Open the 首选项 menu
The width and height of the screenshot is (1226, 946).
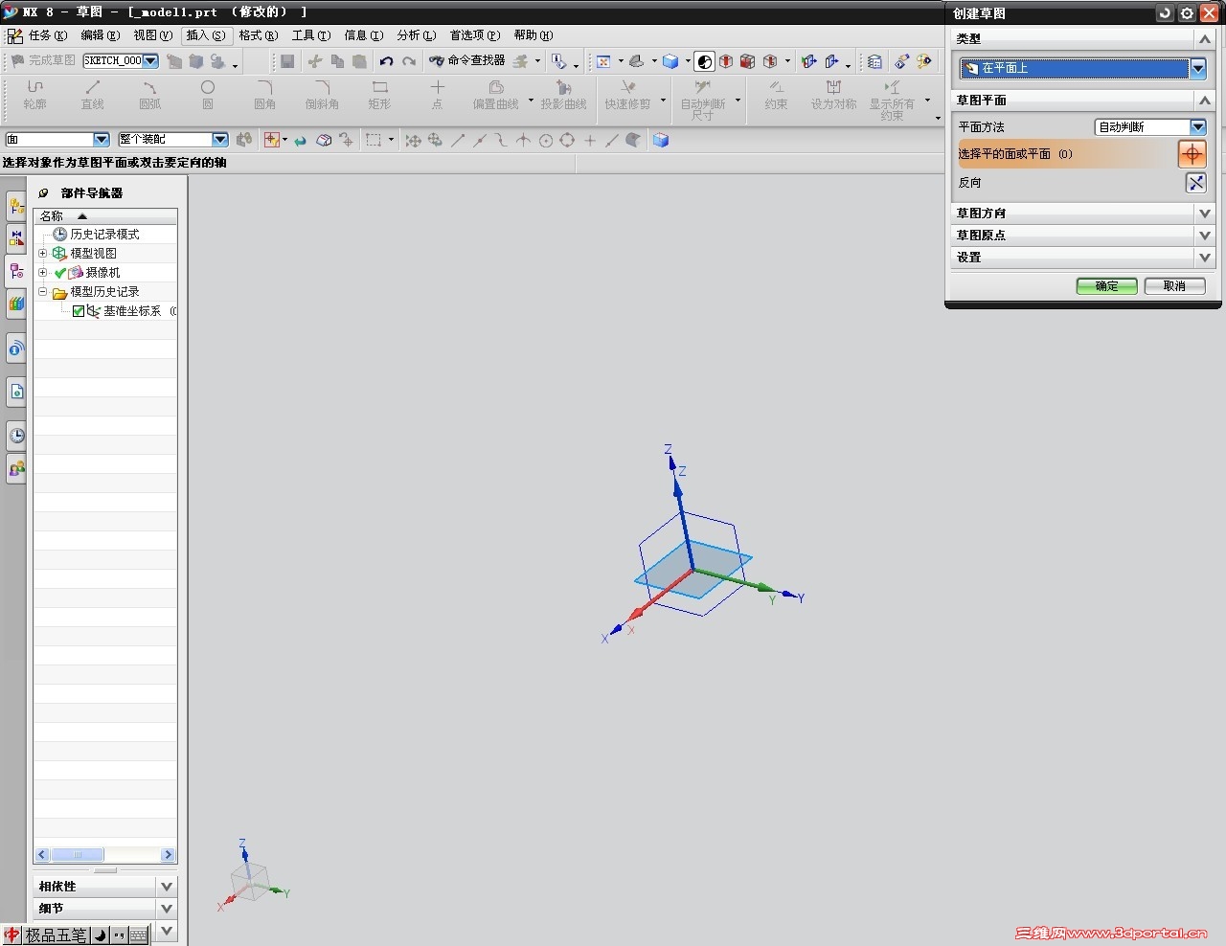[475, 35]
